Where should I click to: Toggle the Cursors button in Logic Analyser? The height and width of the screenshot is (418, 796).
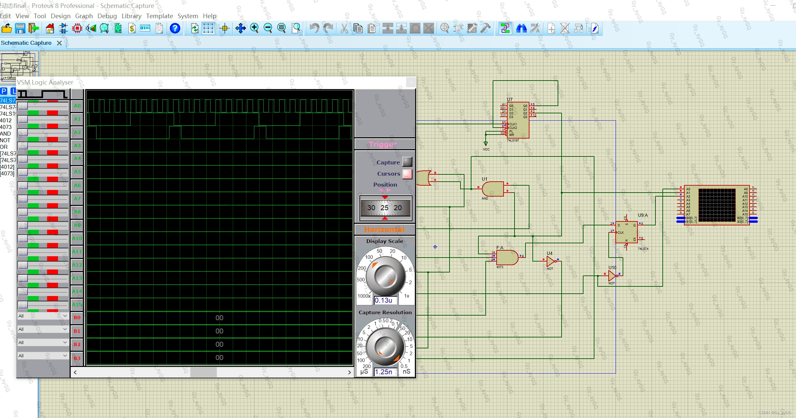(407, 174)
